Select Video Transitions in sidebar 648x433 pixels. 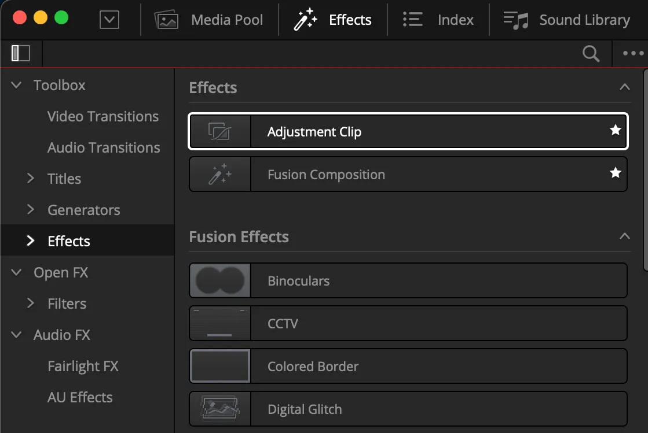click(x=103, y=117)
